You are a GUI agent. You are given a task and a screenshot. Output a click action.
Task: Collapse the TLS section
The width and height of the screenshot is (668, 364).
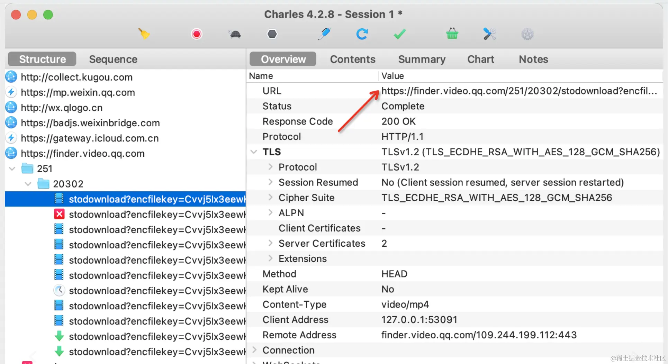(254, 152)
